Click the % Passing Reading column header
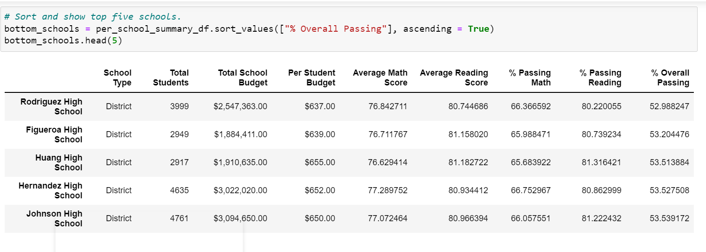Viewport: 706px width, 252px height. pyautogui.click(x=600, y=77)
